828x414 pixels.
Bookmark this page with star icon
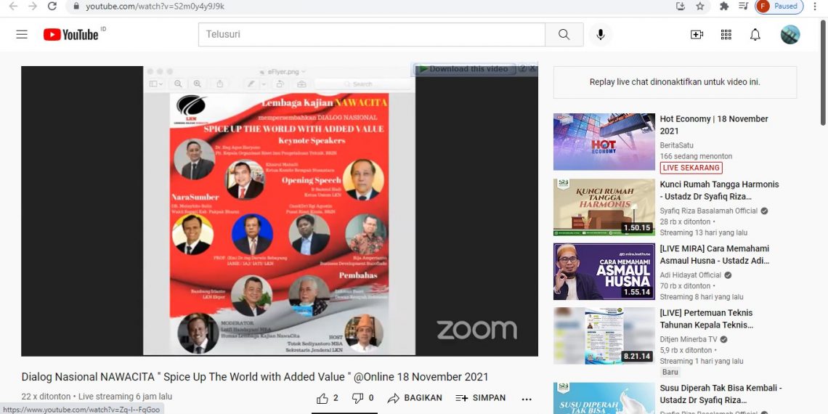point(700,7)
